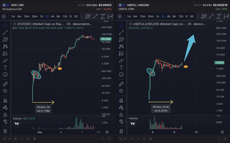The width and height of the screenshot is (230, 143).
Task: Hide all drawings with eye in USEFUL chart
Action: tap(121, 121)
